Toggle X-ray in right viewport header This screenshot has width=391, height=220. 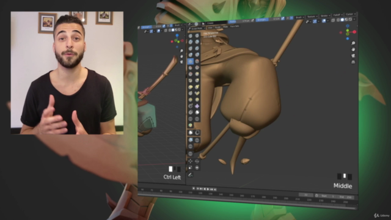(x=333, y=20)
